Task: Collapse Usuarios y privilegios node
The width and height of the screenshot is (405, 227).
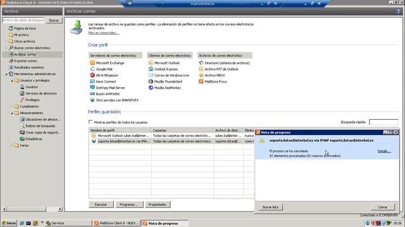Action: click(x=12, y=81)
